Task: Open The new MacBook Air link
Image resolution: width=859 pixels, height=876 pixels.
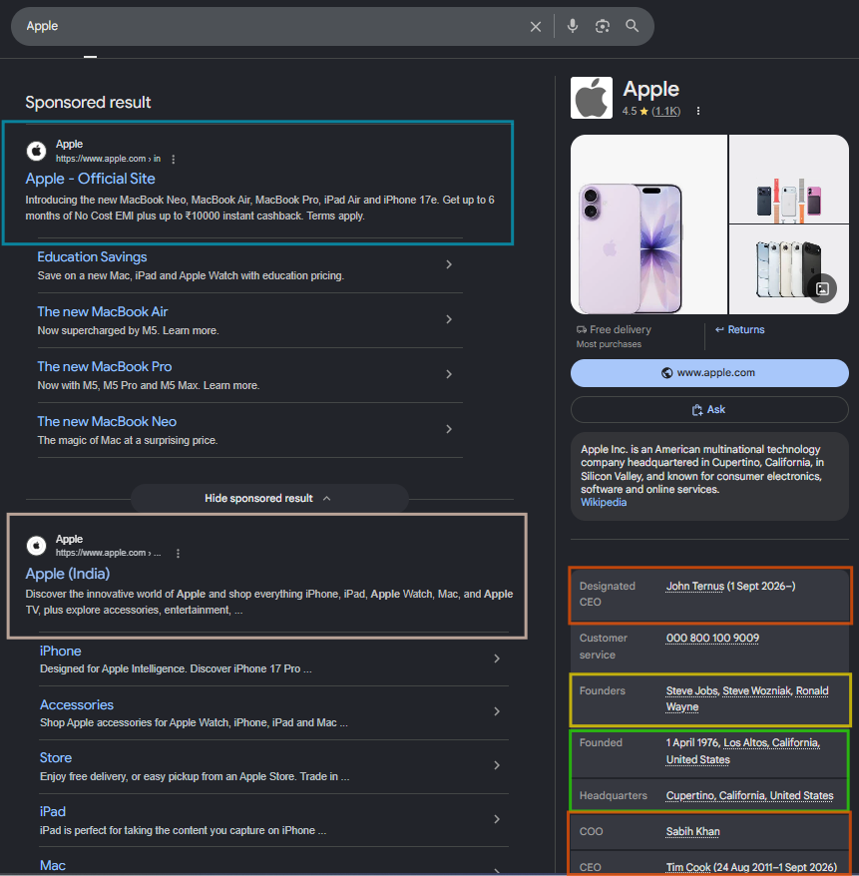Action: (103, 311)
